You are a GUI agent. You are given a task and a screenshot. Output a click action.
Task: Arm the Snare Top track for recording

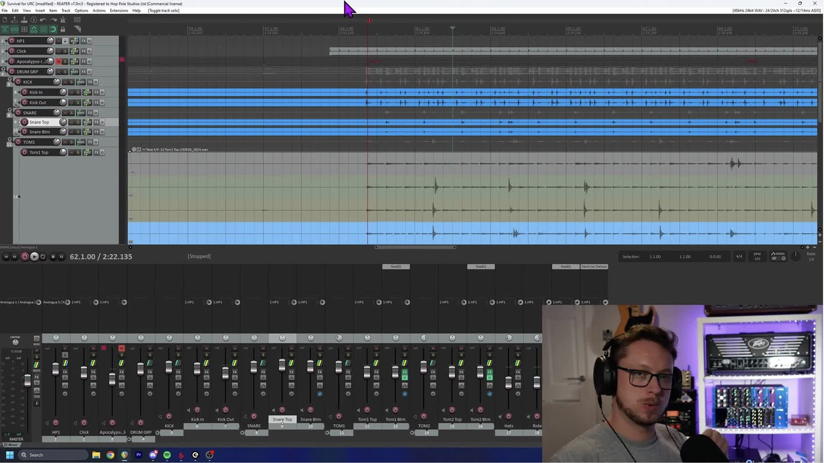coord(25,122)
